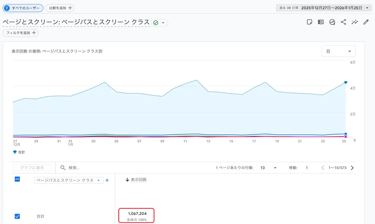Open the 日 granularity dropdown

pos(338,51)
